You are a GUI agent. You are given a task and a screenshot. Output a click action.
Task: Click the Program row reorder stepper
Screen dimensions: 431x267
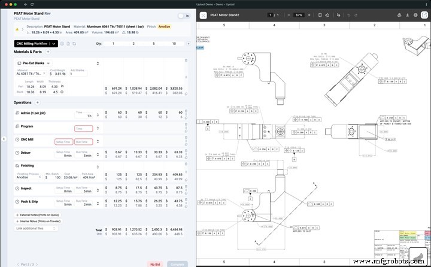click(98, 128)
